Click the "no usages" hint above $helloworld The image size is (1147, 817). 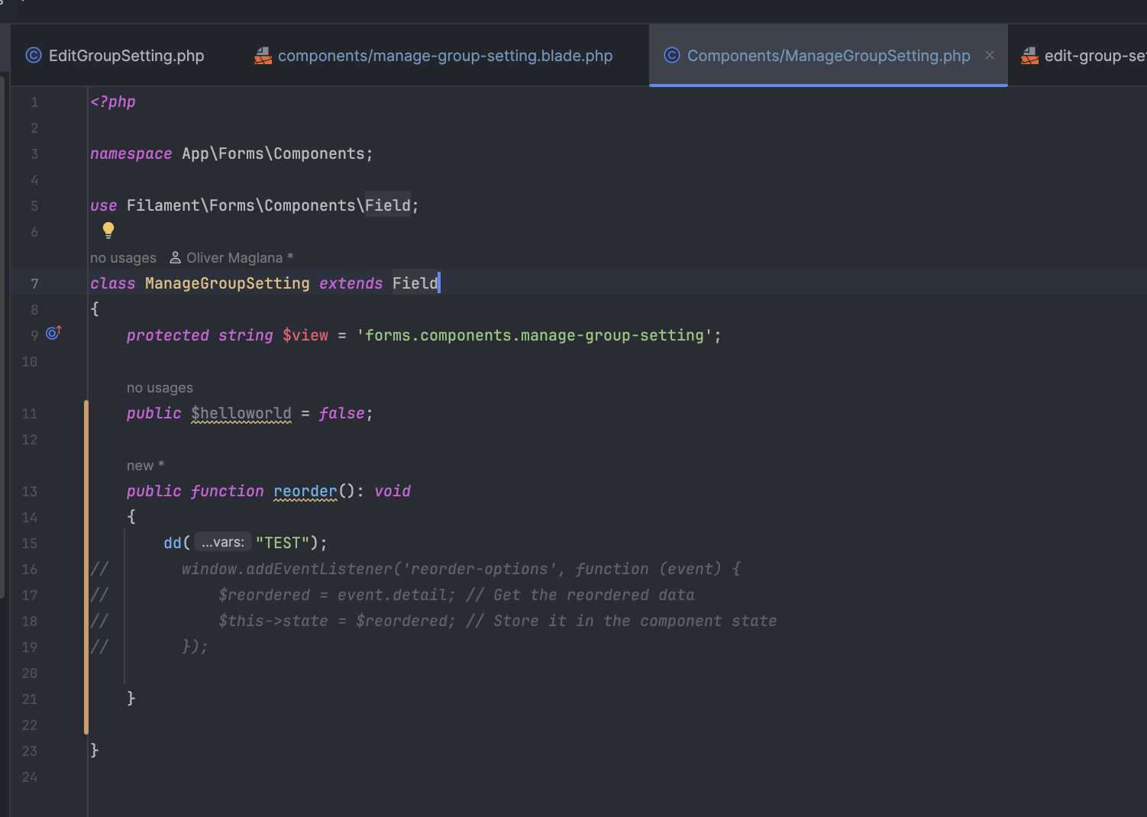click(160, 388)
